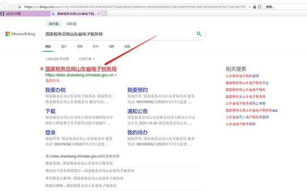Click 通知公告 snippet mentioning 2021-10-26
Screen dimensions: 307x191
[161, 120]
